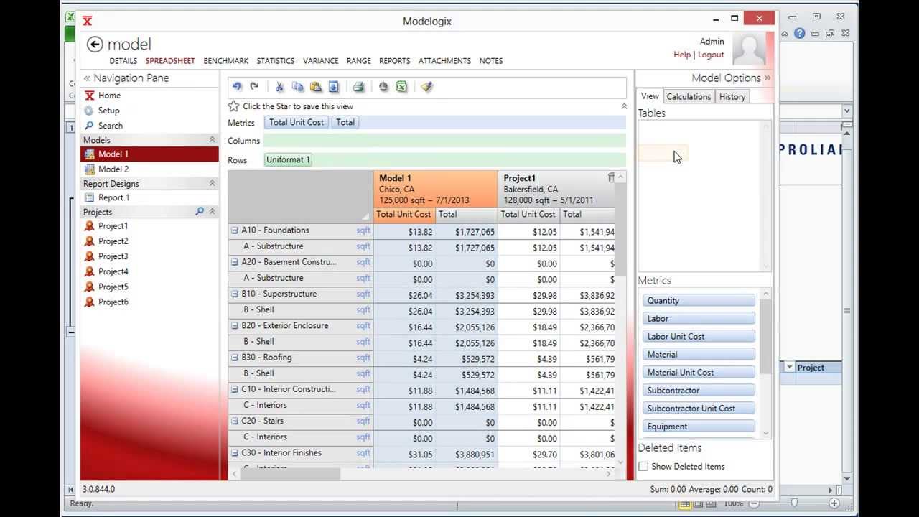This screenshot has height=517, width=919.
Task: Collapse the B30 - Roofing row
Action: (x=234, y=357)
